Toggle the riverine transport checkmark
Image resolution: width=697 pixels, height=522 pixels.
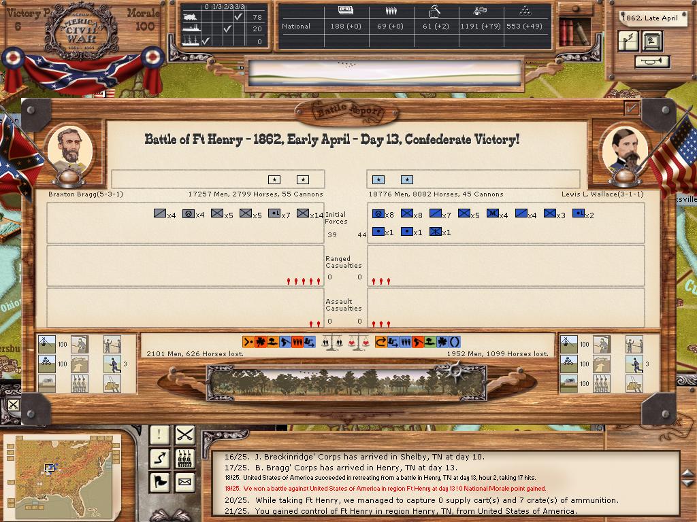(x=228, y=29)
